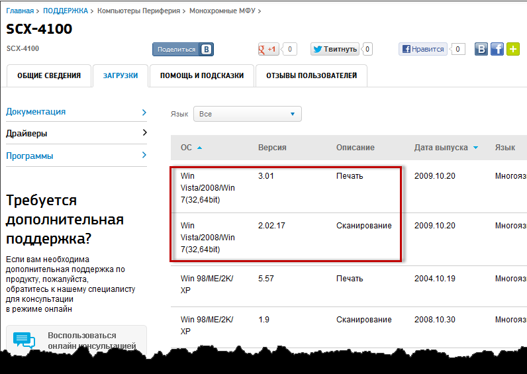This screenshot has height=374, width=527.
Task: Go to Главная breadcrumb link
Action: click(20, 11)
